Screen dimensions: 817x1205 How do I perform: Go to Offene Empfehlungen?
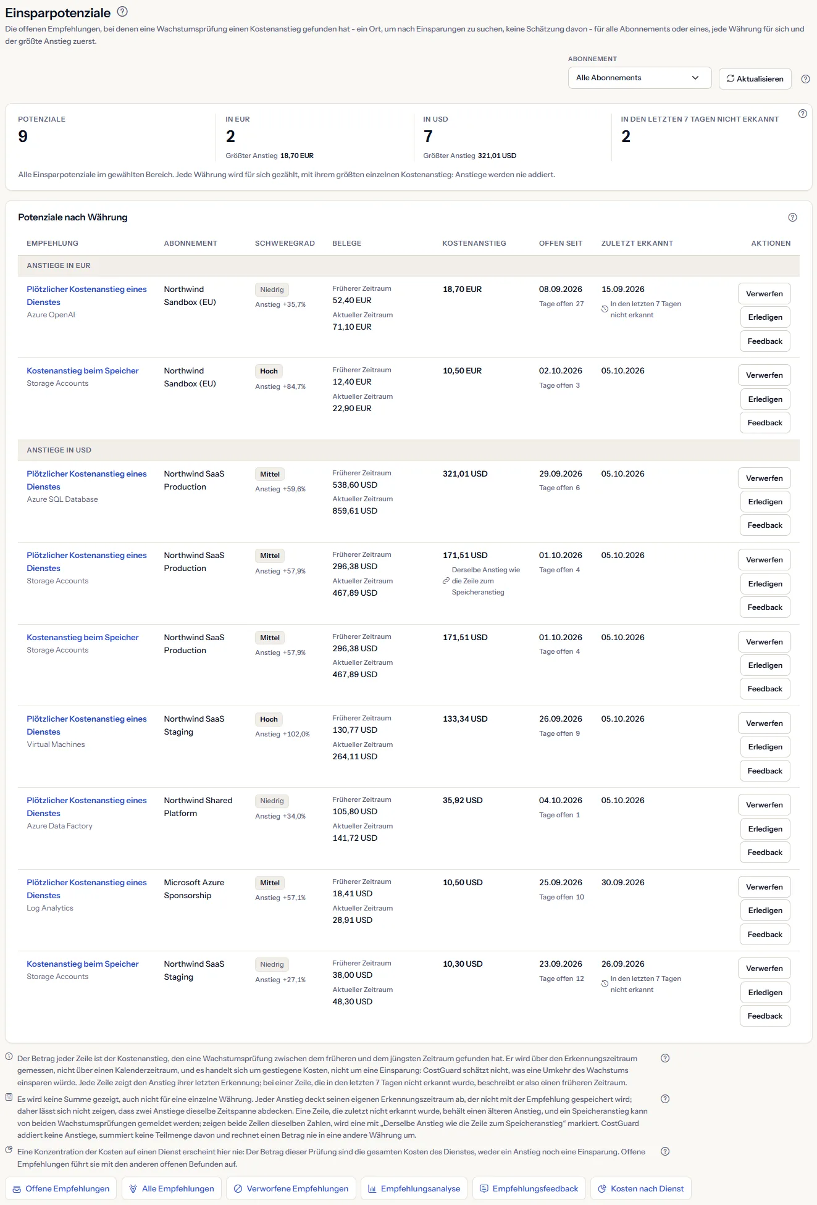(61, 1188)
